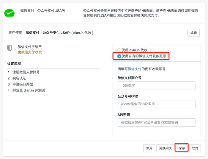Viewport: 208px width, 159px height.
Task: Focus the 微信支付商户号 input field
Action: (156, 86)
